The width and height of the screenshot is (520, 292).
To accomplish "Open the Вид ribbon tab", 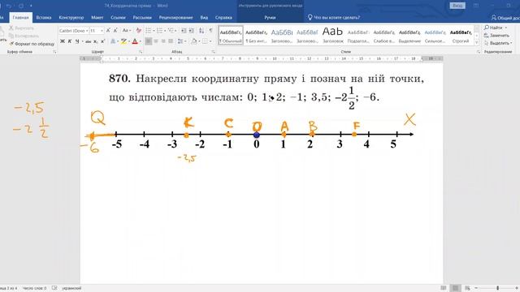I will click(204, 18).
